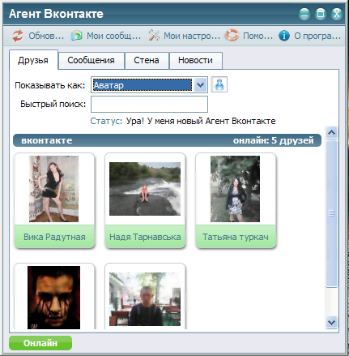Screen dimensions: 349x356
Task: Switch to the Сообщения tab
Action: [x=91, y=60]
